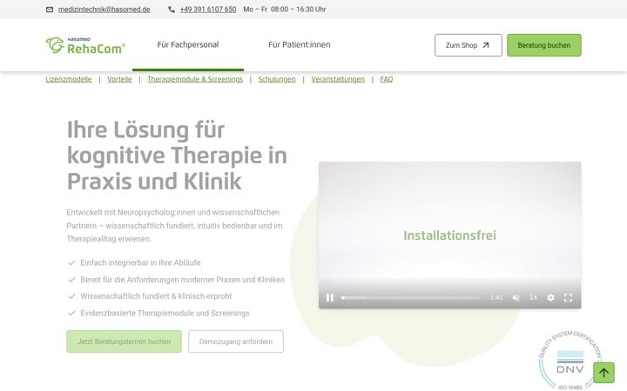Unmute the video via the speaker icon
The width and height of the screenshot is (627, 391).
(516, 298)
